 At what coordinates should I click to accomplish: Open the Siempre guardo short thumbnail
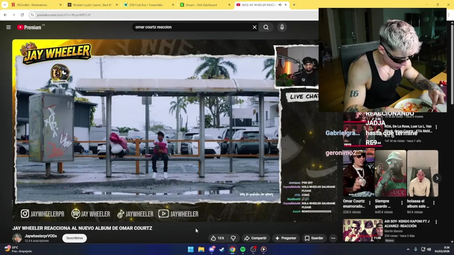pos(391,173)
